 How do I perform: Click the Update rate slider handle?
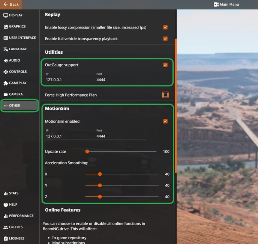[x=87, y=151]
